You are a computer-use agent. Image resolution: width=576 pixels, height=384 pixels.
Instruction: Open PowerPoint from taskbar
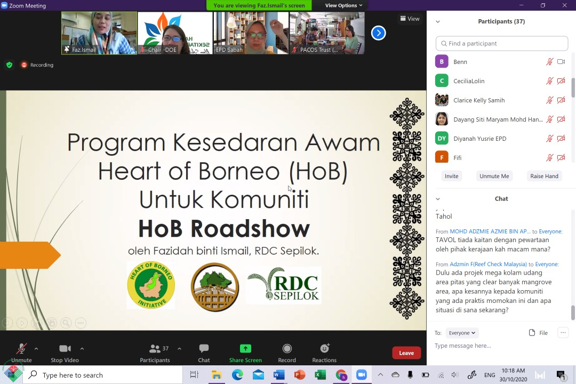[x=300, y=375]
